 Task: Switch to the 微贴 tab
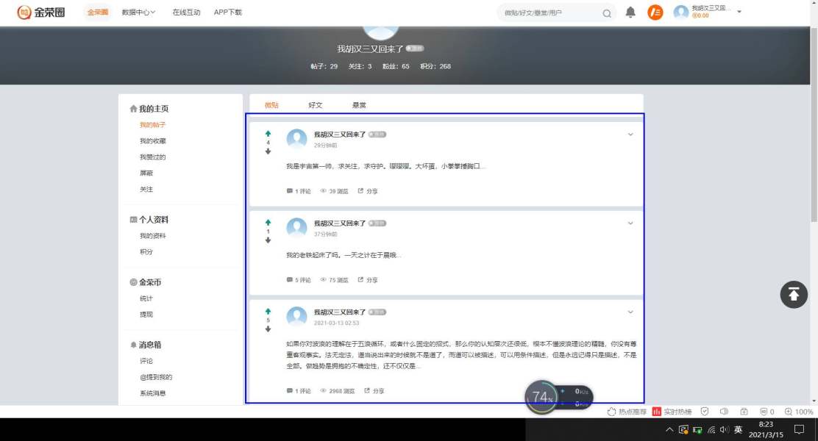[x=271, y=105]
